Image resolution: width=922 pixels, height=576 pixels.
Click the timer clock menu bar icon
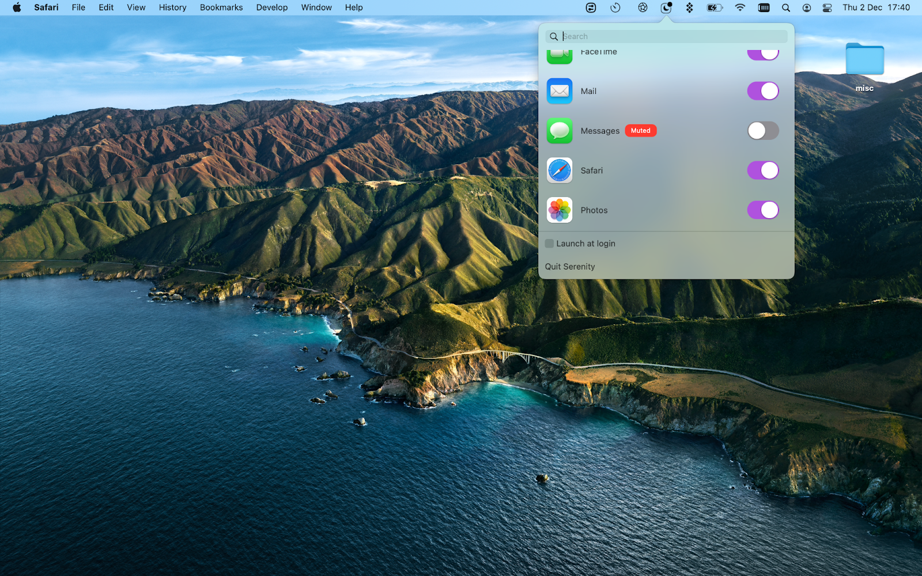pos(615,7)
